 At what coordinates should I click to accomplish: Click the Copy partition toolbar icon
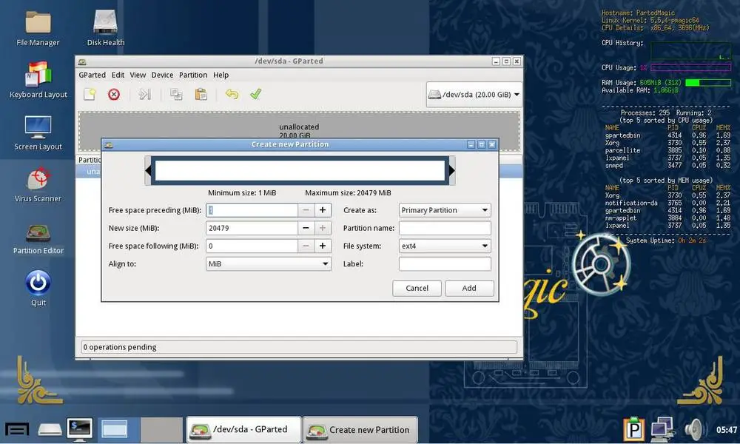point(176,95)
